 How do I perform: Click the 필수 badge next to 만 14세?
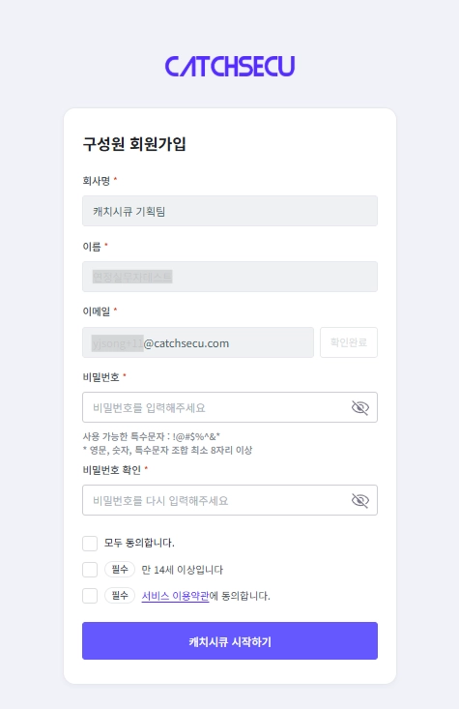(x=120, y=570)
